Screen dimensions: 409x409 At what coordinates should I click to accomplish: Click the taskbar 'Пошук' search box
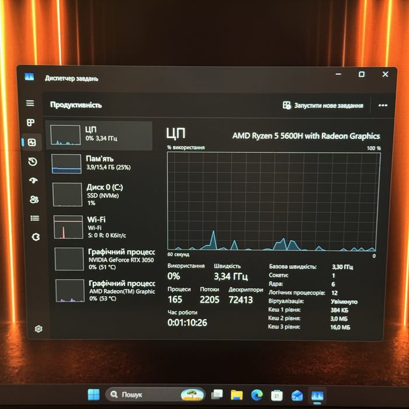(x=155, y=394)
